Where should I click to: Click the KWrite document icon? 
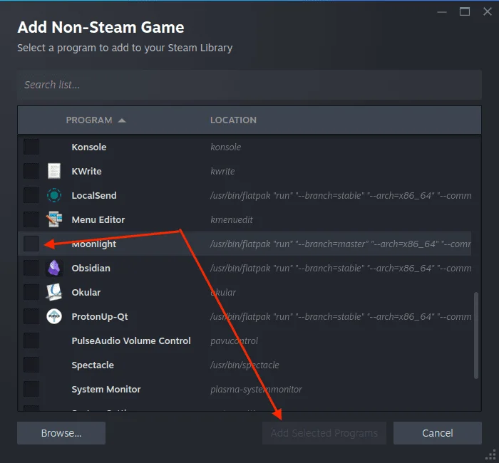54,171
